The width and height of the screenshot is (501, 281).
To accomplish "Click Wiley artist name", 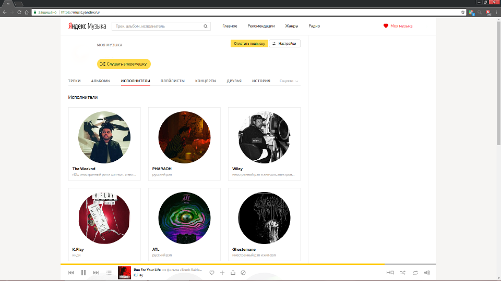I will coord(237,169).
